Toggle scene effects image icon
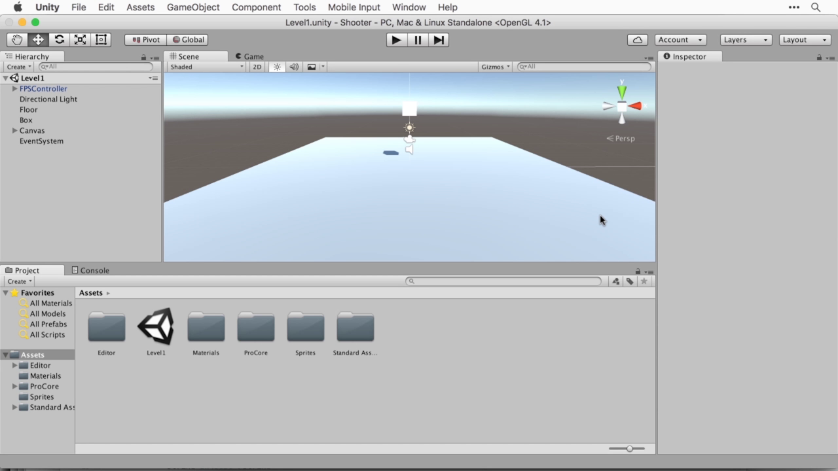This screenshot has width=838, height=471. click(x=312, y=67)
